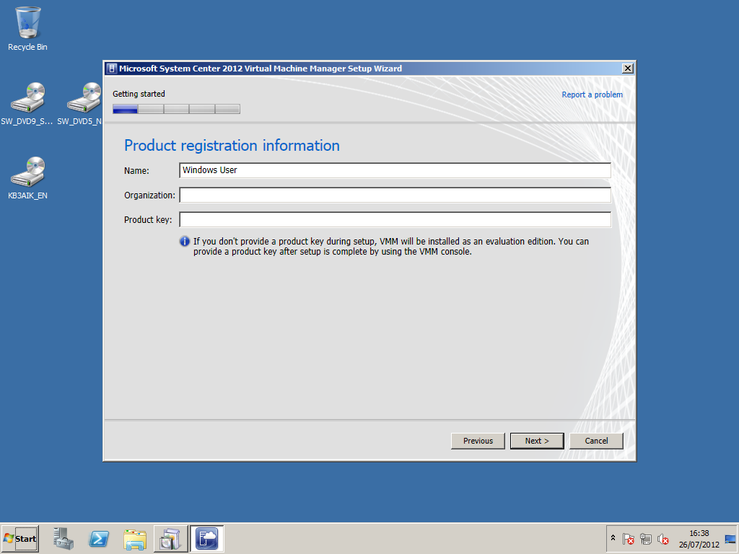Click the evaluation edition notice text
Viewport: 739px width, 554px height.
390,247
